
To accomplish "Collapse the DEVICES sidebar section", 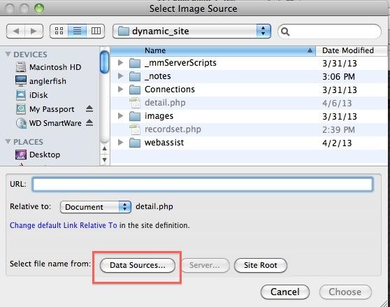I will [8, 55].
